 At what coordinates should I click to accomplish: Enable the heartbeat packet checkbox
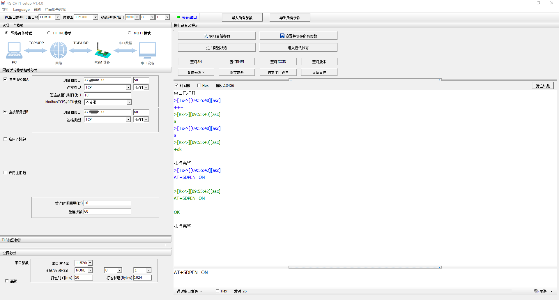coord(5,139)
